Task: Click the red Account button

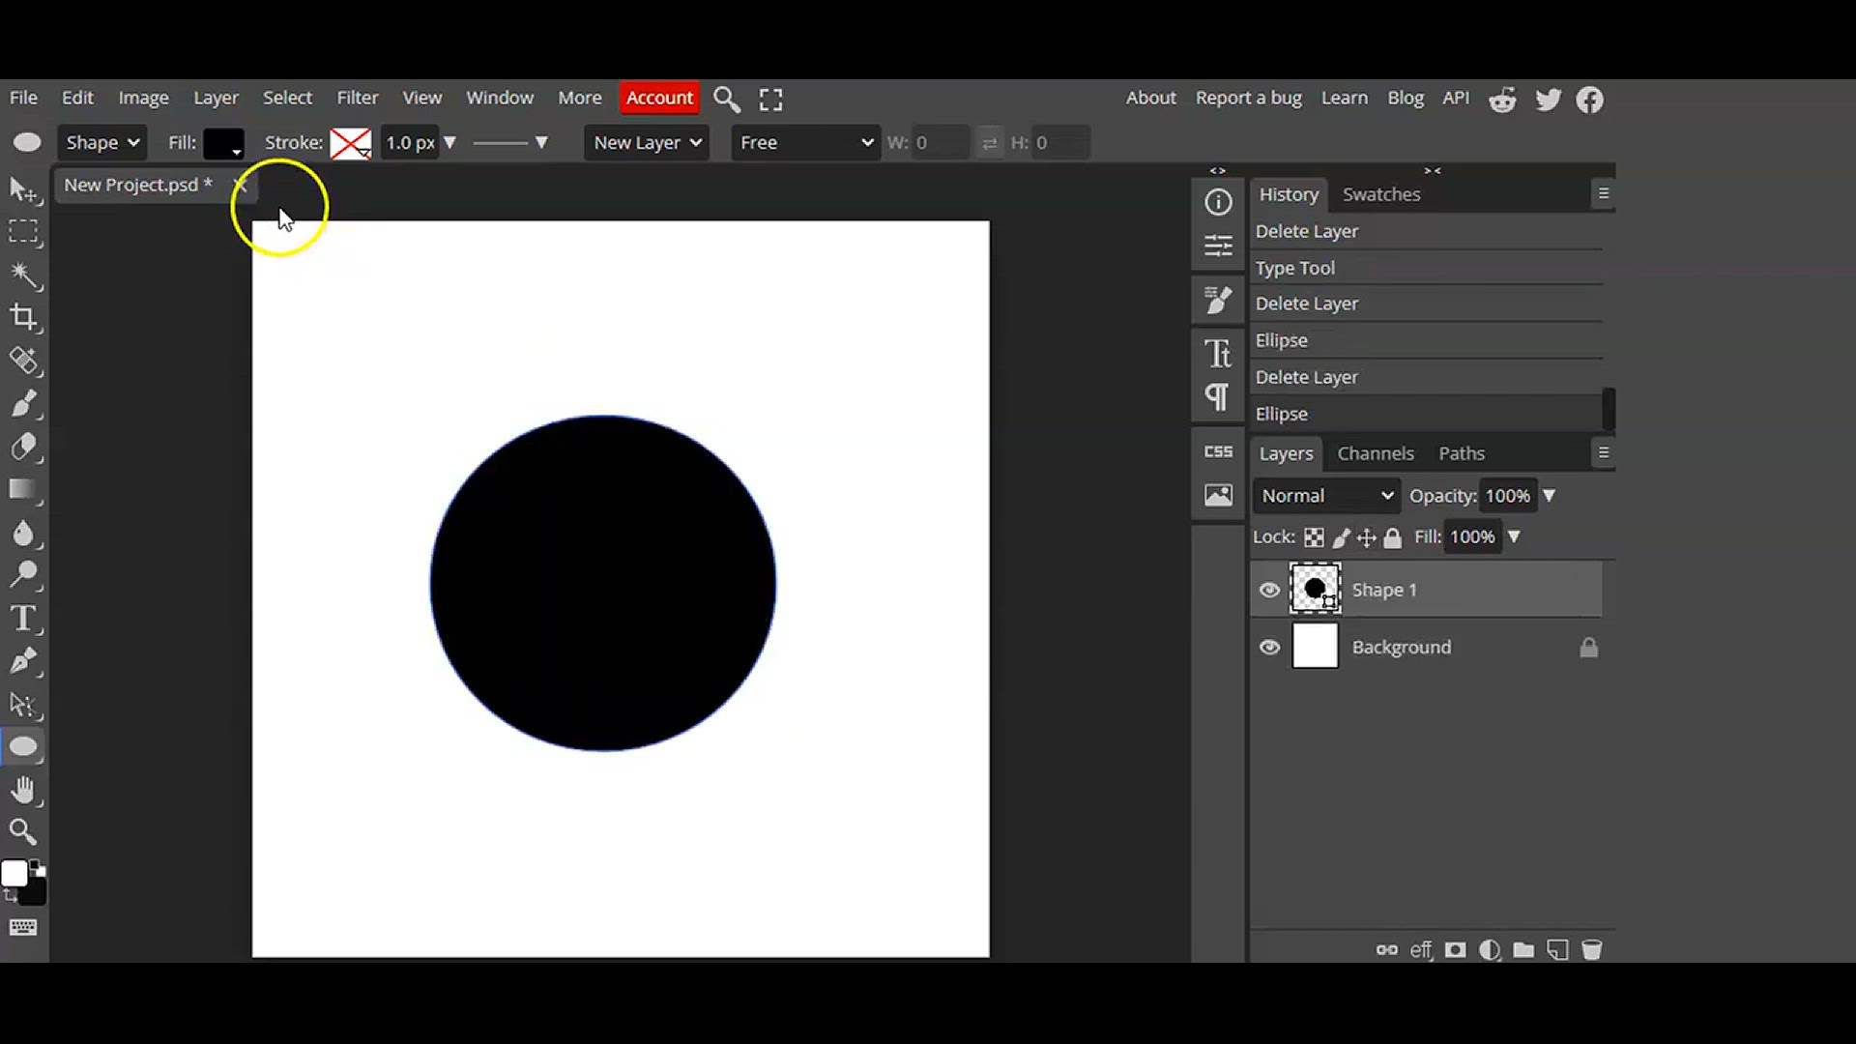Action: [659, 98]
